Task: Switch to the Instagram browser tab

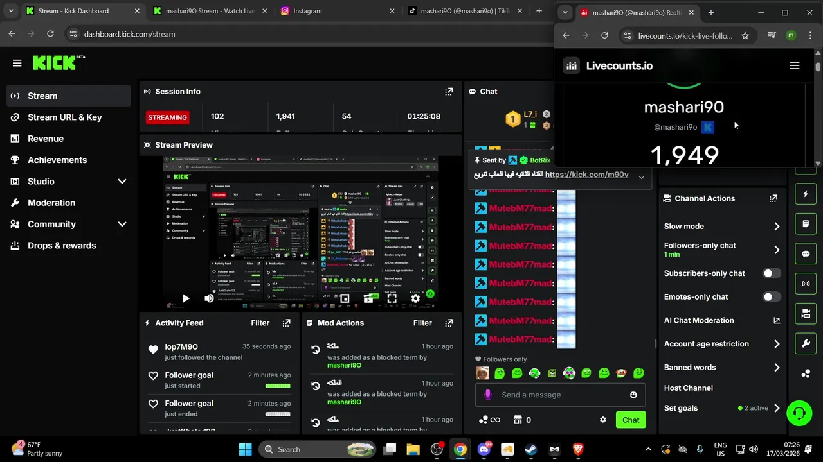Action: coord(336,11)
